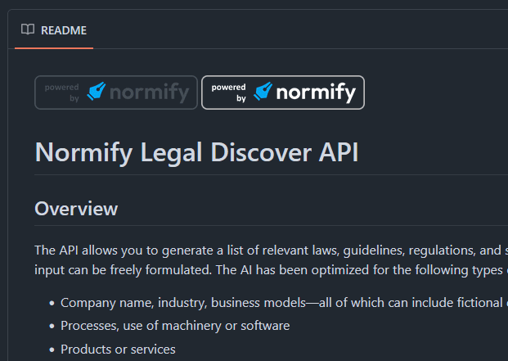Click the pen nib logo in dimmed badge
The image size is (508, 361).
pos(97,91)
